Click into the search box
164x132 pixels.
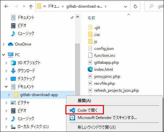click(154, 6)
